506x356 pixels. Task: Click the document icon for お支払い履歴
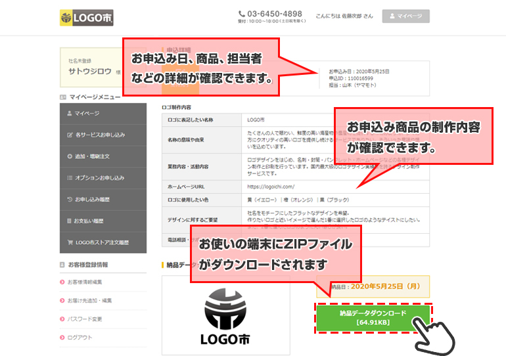pos(69,221)
